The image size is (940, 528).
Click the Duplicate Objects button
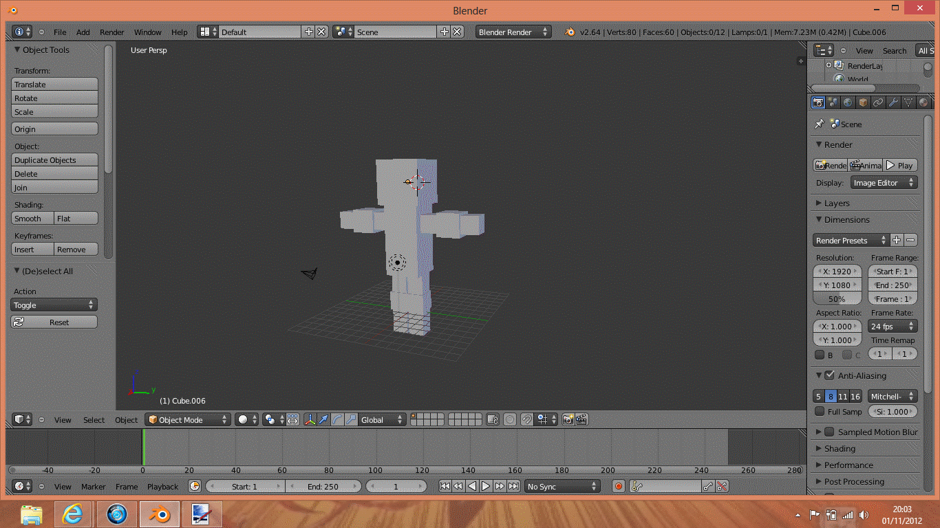click(x=54, y=160)
